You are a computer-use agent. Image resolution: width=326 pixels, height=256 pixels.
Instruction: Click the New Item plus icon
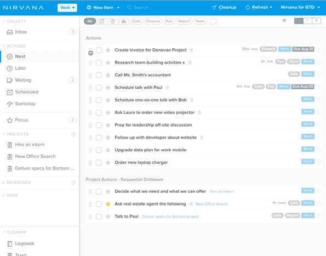(x=89, y=8)
